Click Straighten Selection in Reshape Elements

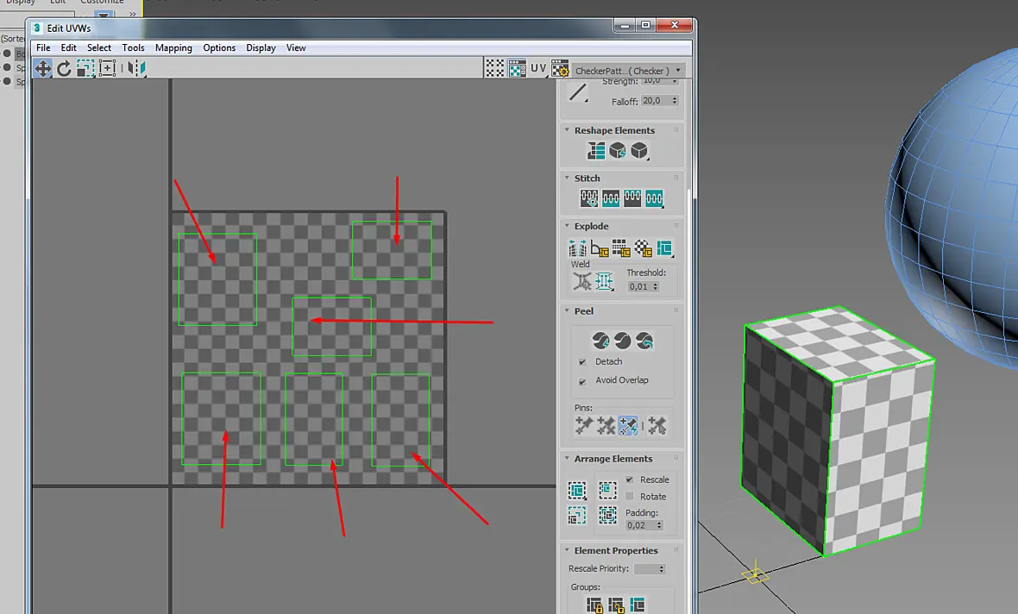click(x=596, y=151)
